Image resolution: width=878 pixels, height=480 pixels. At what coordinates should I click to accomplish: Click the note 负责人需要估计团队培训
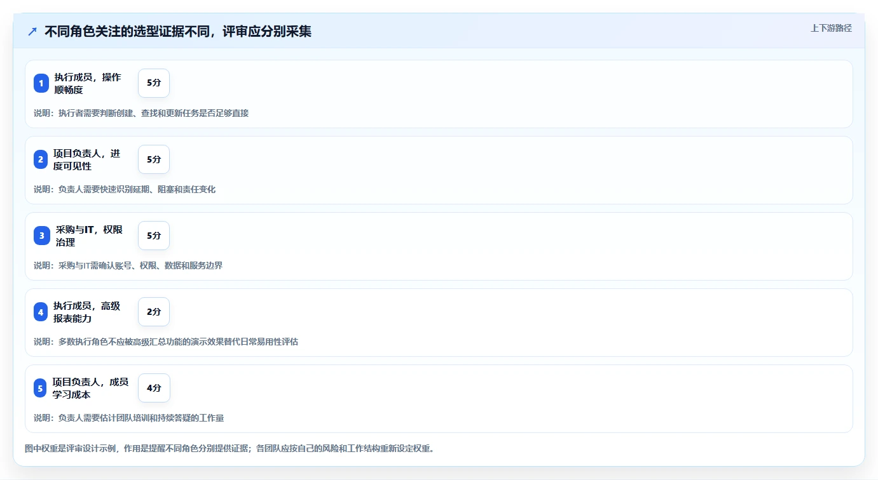[x=129, y=418]
